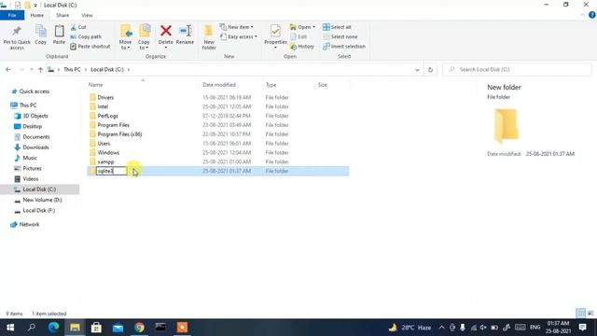Click the Back navigation arrow

click(8, 70)
